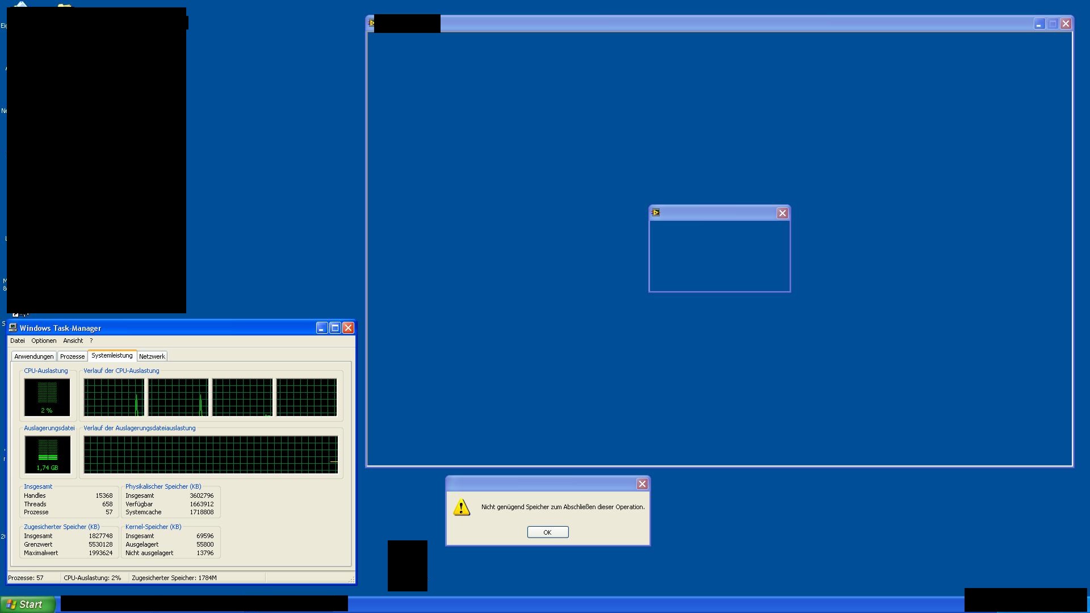Close the memory error message box
The image size is (1090, 613).
click(642, 484)
